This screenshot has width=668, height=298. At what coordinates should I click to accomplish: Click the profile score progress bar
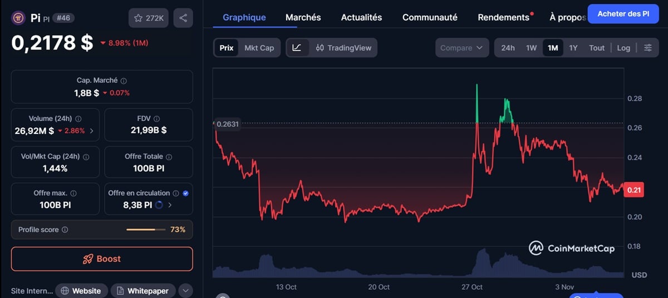tap(146, 230)
